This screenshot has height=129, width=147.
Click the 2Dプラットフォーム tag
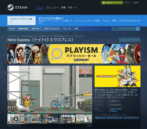click(114, 118)
